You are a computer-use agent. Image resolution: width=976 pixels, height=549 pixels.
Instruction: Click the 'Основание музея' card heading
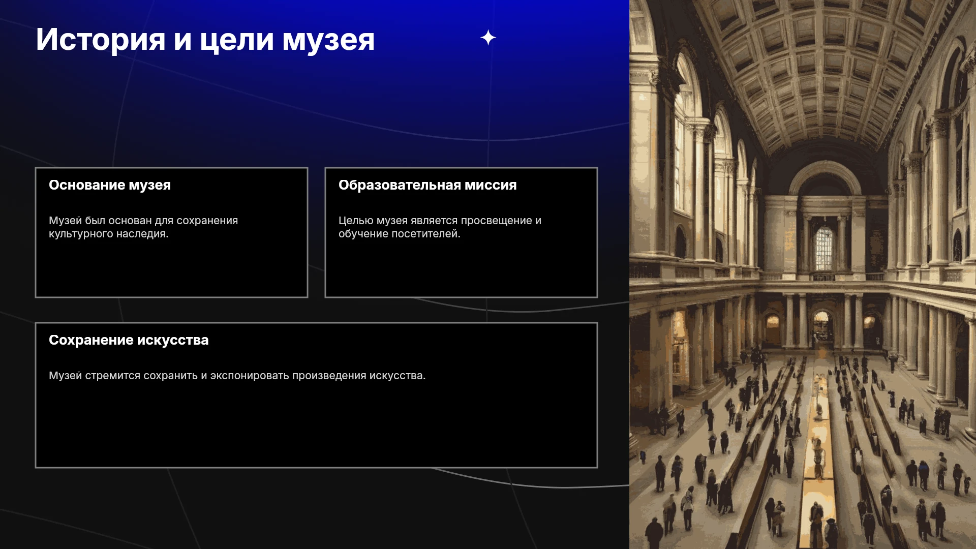pyautogui.click(x=110, y=185)
